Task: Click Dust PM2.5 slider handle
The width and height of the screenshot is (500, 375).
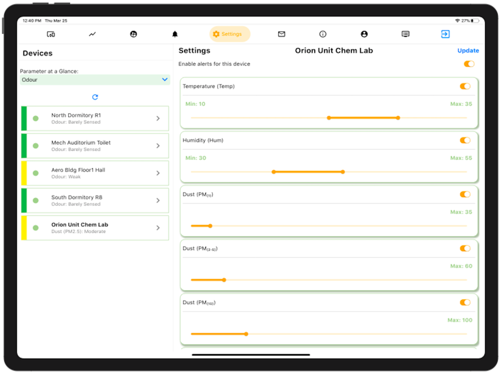Action: (x=224, y=280)
